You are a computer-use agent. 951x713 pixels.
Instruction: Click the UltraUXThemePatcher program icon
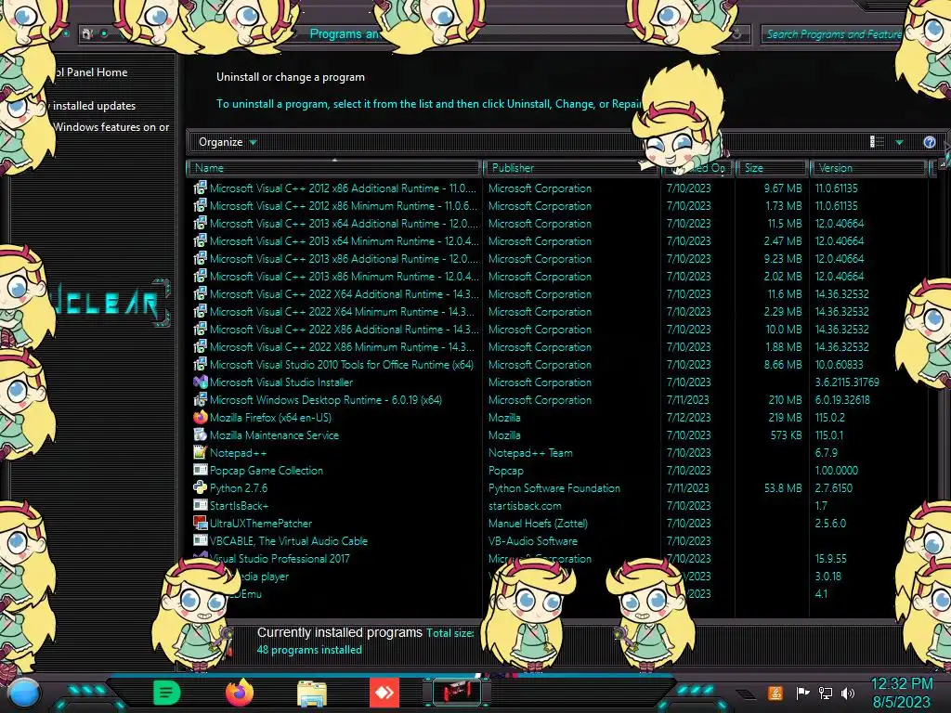[x=201, y=523]
